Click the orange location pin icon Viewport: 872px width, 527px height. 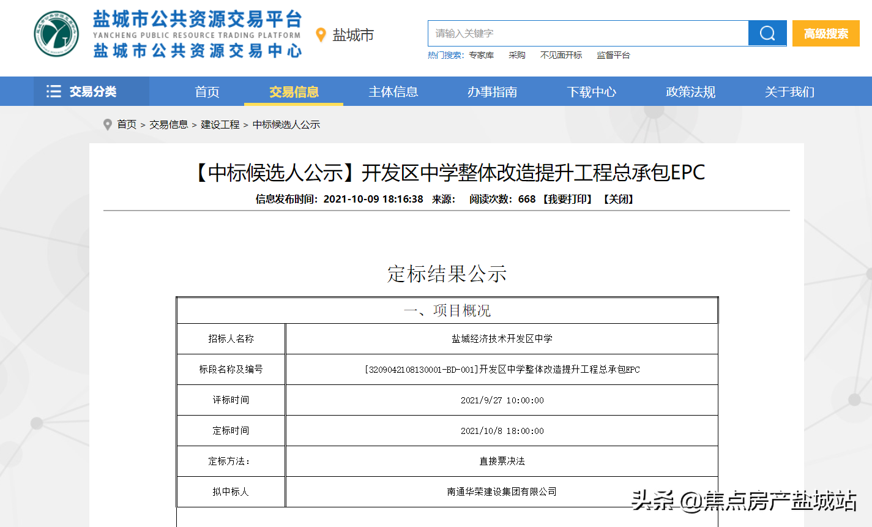[x=321, y=35]
